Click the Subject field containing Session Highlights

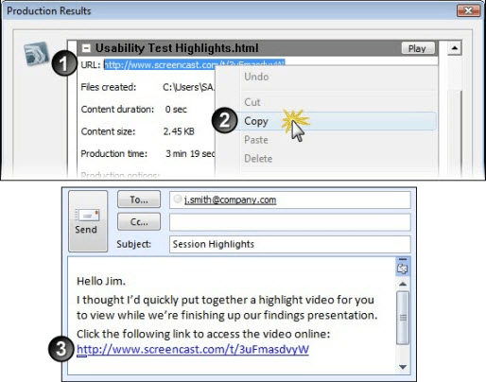[x=290, y=244]
